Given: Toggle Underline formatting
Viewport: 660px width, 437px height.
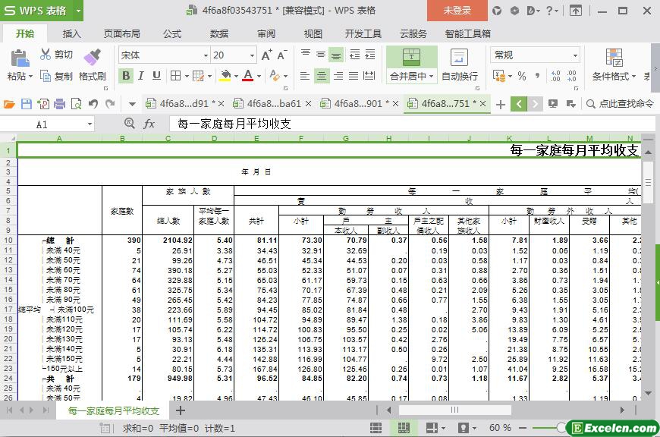Looking at the screenshot, I should pos(156,76).
